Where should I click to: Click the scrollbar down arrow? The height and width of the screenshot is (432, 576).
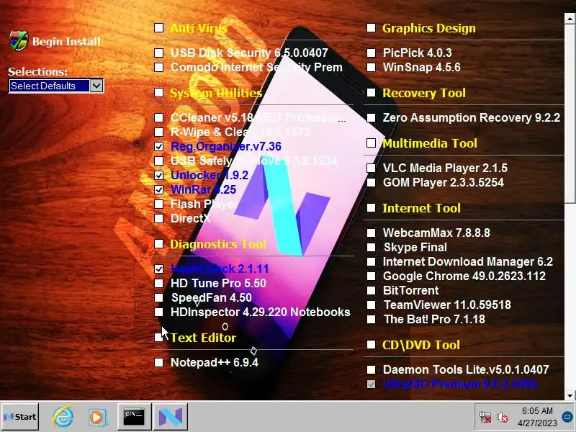[x=570, y=395]
